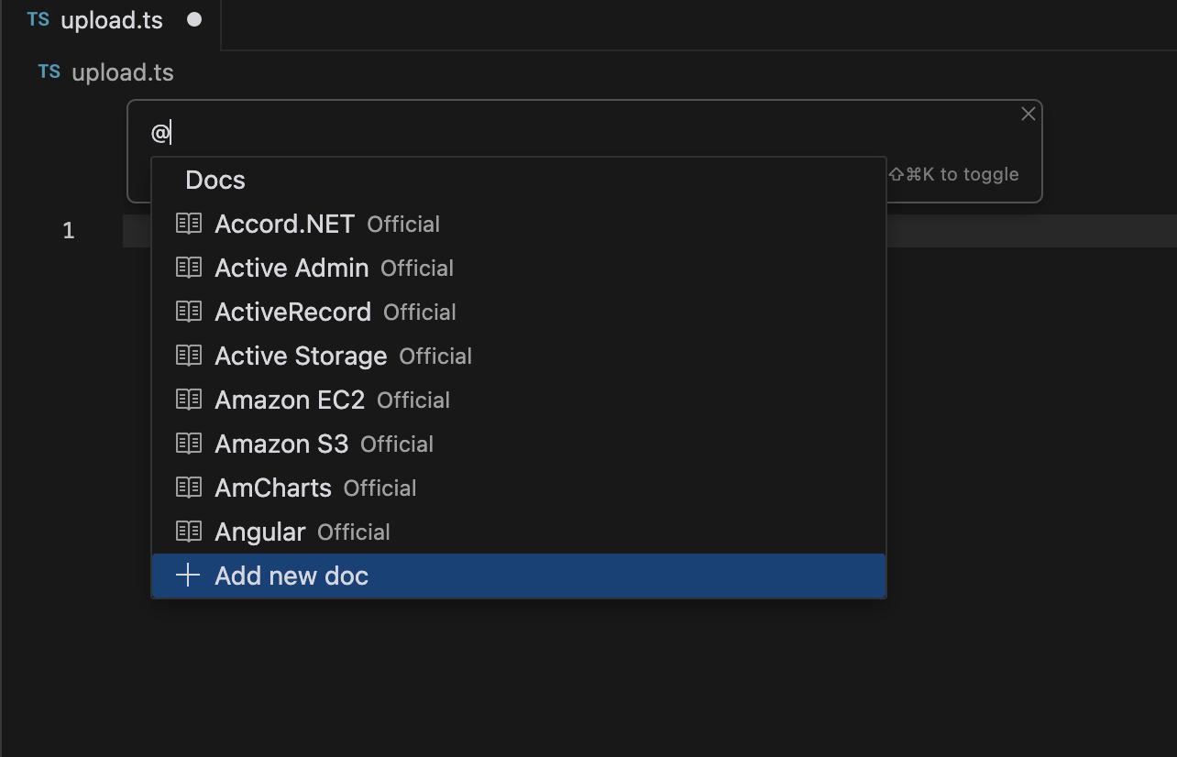This screenshot has width=1177, height=757.
Task: Click the book icon beside Accord.NET
Action: coord(188,224)
